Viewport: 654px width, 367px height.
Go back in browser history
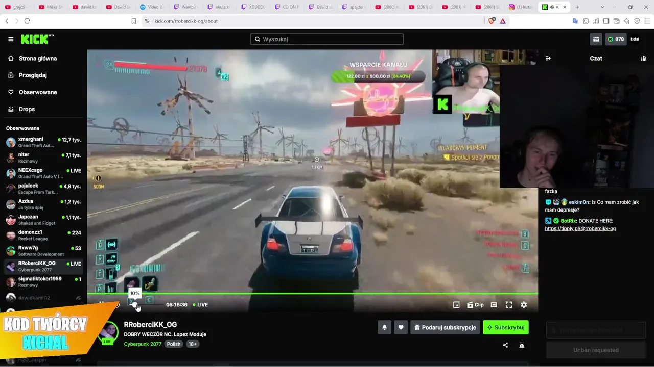coord(7,21)
